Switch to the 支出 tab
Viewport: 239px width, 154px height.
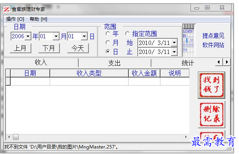[x=114, y=63]
